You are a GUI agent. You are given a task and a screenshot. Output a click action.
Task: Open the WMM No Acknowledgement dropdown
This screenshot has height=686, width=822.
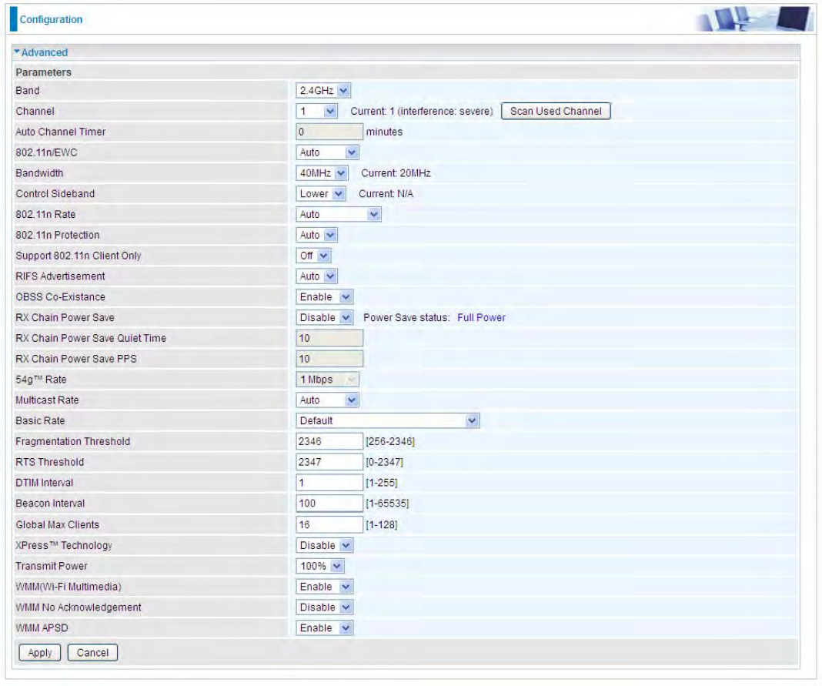(x=325, y=607)
